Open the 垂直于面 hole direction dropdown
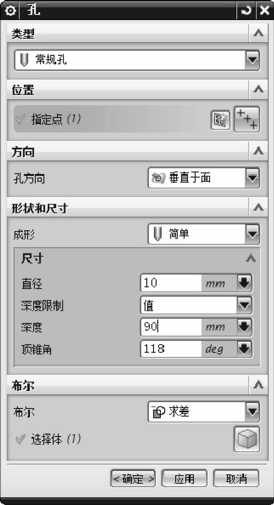Image resolution: width=274 pixels, height=505 pixels. pyautogui.click(x=204, y=177)
